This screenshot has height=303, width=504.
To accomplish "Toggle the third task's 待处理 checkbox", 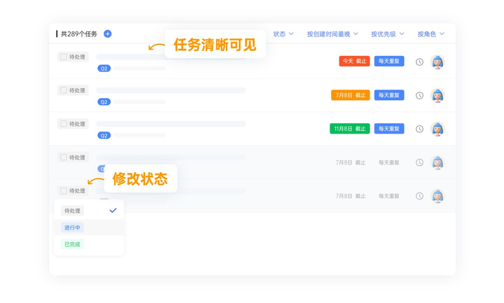I will 64,124.
